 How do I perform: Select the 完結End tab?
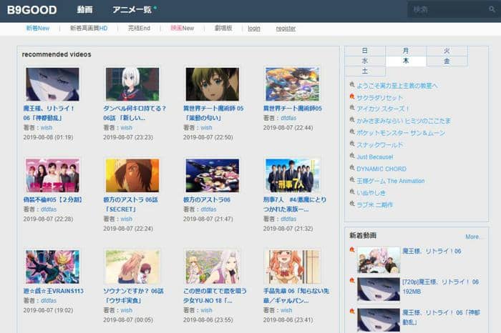[x=139, y=28]
